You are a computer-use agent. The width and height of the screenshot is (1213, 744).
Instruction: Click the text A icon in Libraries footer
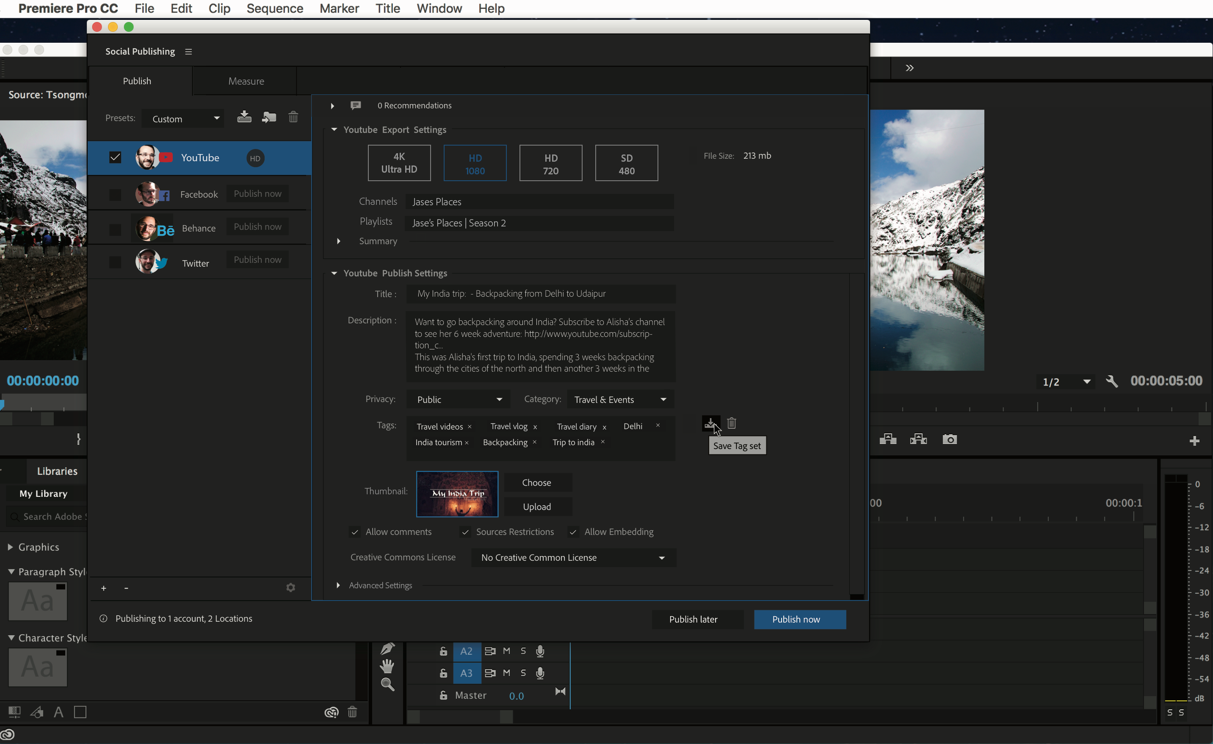tap(58, 712)
